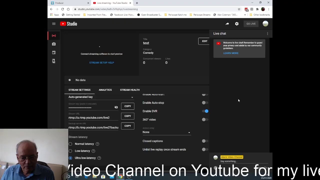Reload the page with the refresh icon
This screenshot has width=320, height=180.
(x=62, y=9)
